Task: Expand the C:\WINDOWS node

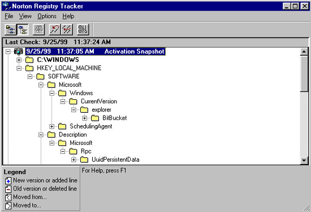Action: click(x=19, y=60)
